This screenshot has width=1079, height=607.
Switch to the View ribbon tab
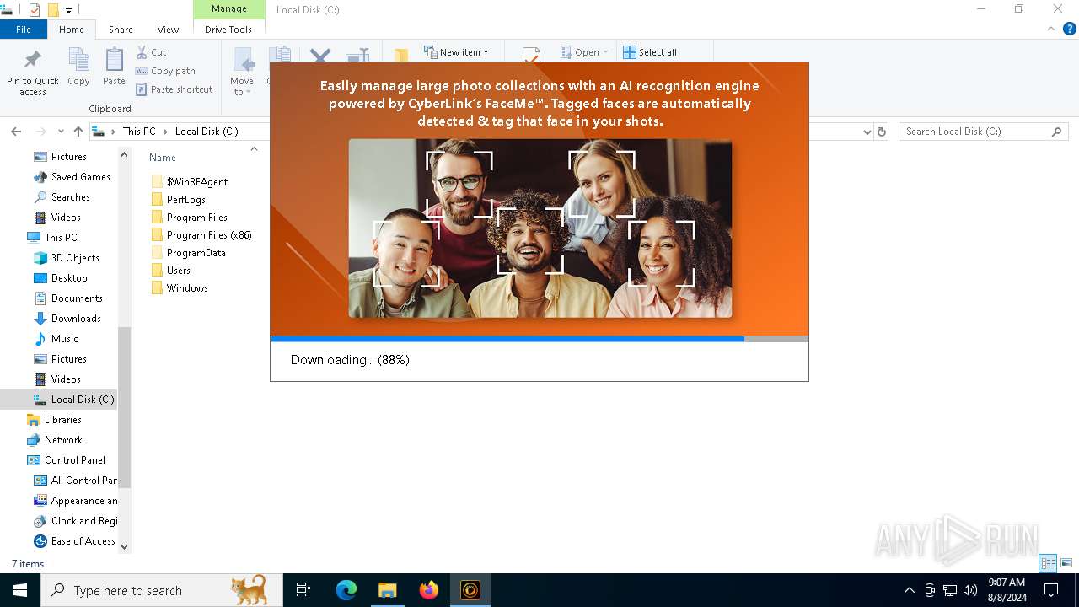pyautogui.click(x=168, y=30)
